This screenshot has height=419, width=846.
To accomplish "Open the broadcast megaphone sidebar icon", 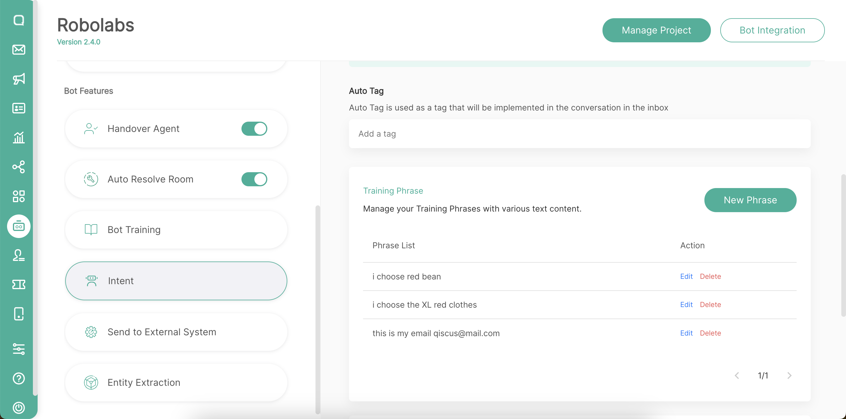I will pyautogui.click(x=19, y=79).
